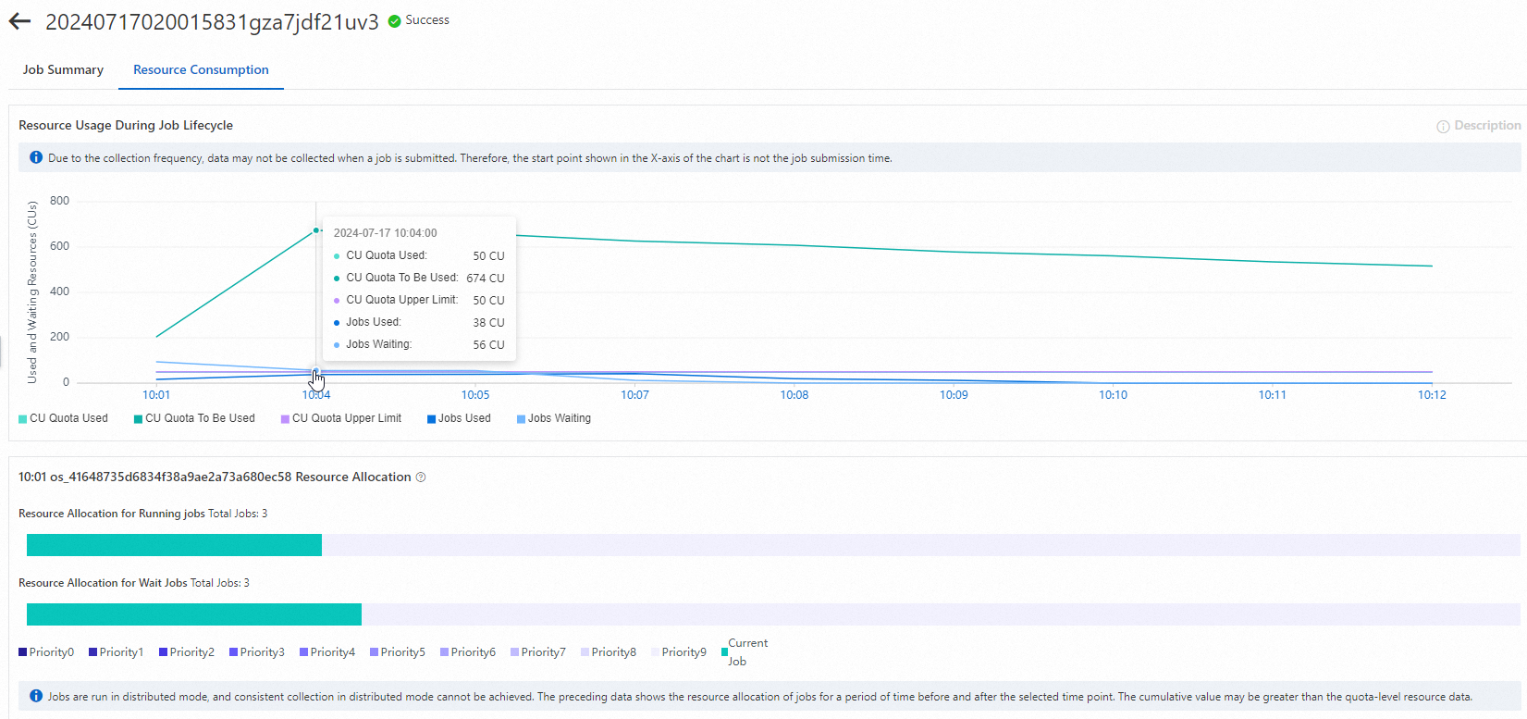Hide the Jobs Waiting series
The image size is (1527, 719).
click(554, 418)
